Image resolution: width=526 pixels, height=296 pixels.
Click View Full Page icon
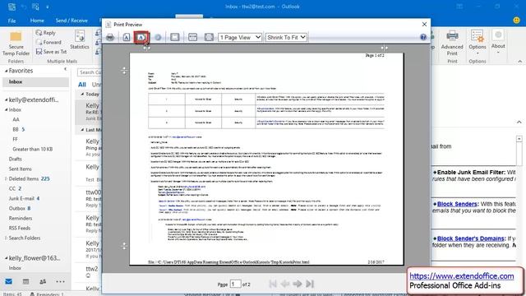(209, 37)
